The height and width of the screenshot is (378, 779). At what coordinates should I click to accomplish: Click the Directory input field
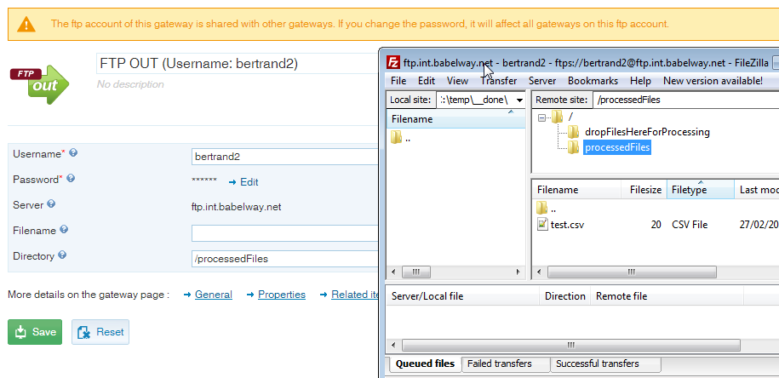(x=285, y=259)
